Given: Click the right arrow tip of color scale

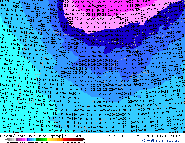Looking at the screenshot, I should tap(85, 139).
